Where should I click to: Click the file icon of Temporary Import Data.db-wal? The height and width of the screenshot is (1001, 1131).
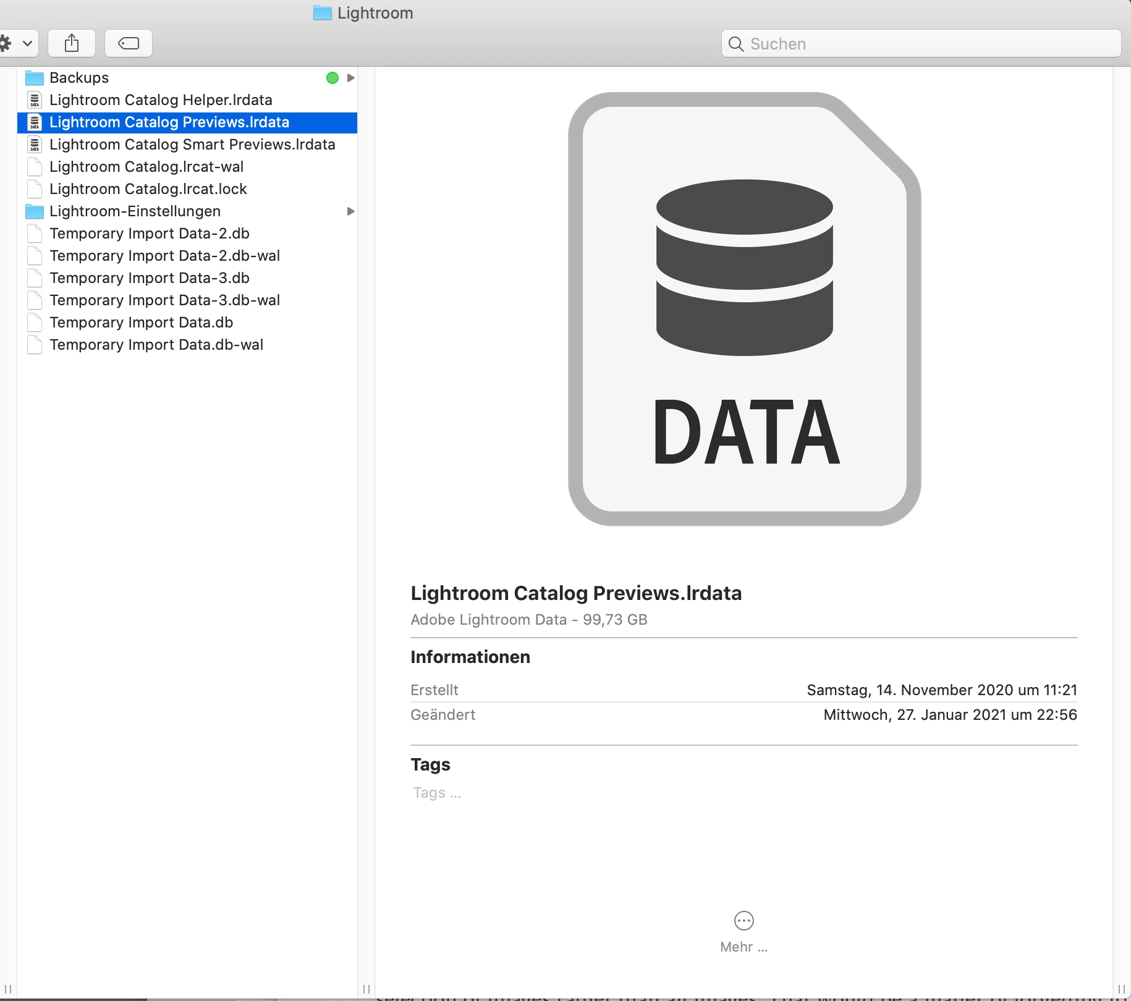tap(35, 345)
